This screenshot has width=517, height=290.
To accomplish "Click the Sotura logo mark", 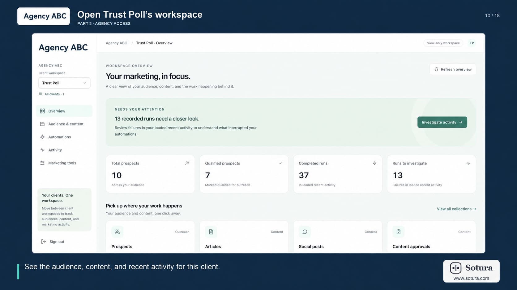I will (456, 268).
